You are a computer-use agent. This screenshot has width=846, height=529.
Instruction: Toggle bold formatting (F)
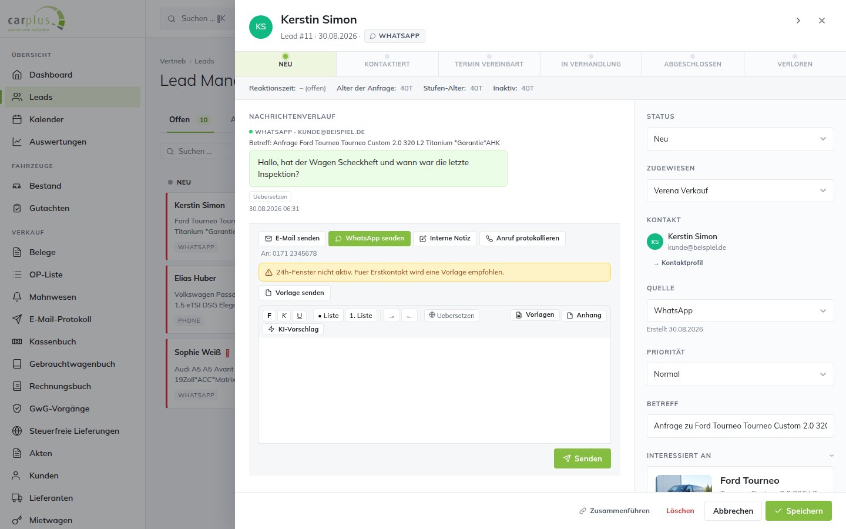point(269,316)
